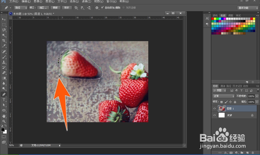Viewport: 260px width, 155px height.
Task: Open the 路径 tool mode dropdown
Action: (x=21, y=8)
